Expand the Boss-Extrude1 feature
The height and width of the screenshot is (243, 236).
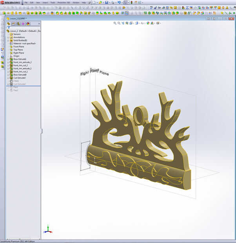click(8, 59)
